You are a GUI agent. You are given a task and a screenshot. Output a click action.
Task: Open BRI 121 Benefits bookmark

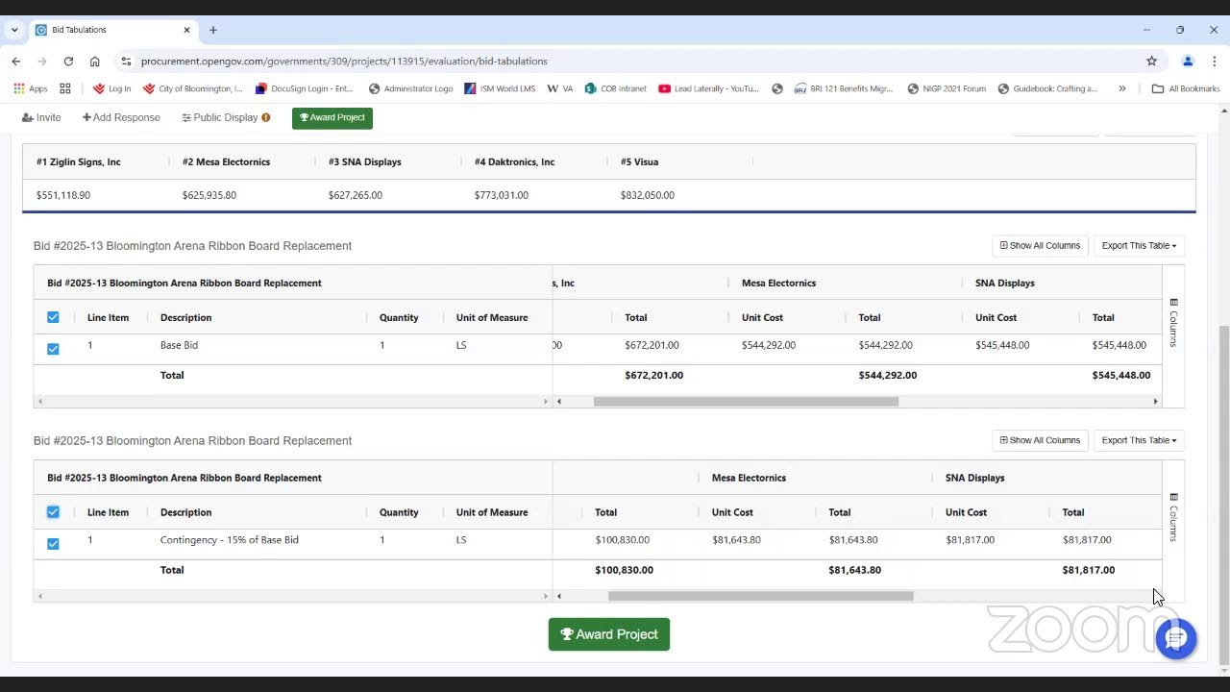[x=844, y=88]
